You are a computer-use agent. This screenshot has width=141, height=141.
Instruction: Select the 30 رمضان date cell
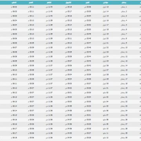[x=124, y=138]
